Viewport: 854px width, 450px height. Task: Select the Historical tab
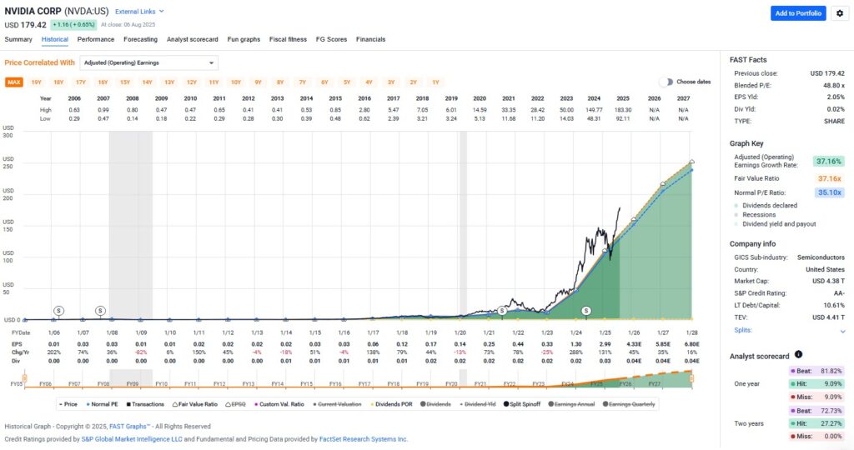(x=55, y=39)
